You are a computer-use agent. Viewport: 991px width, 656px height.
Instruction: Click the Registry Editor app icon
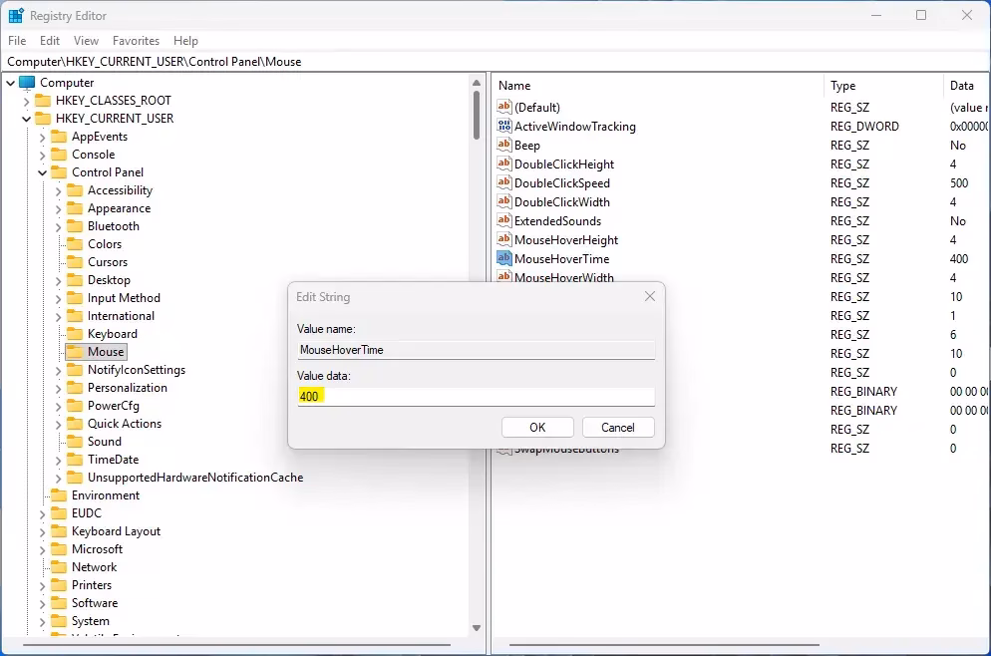tap(16, 16)
